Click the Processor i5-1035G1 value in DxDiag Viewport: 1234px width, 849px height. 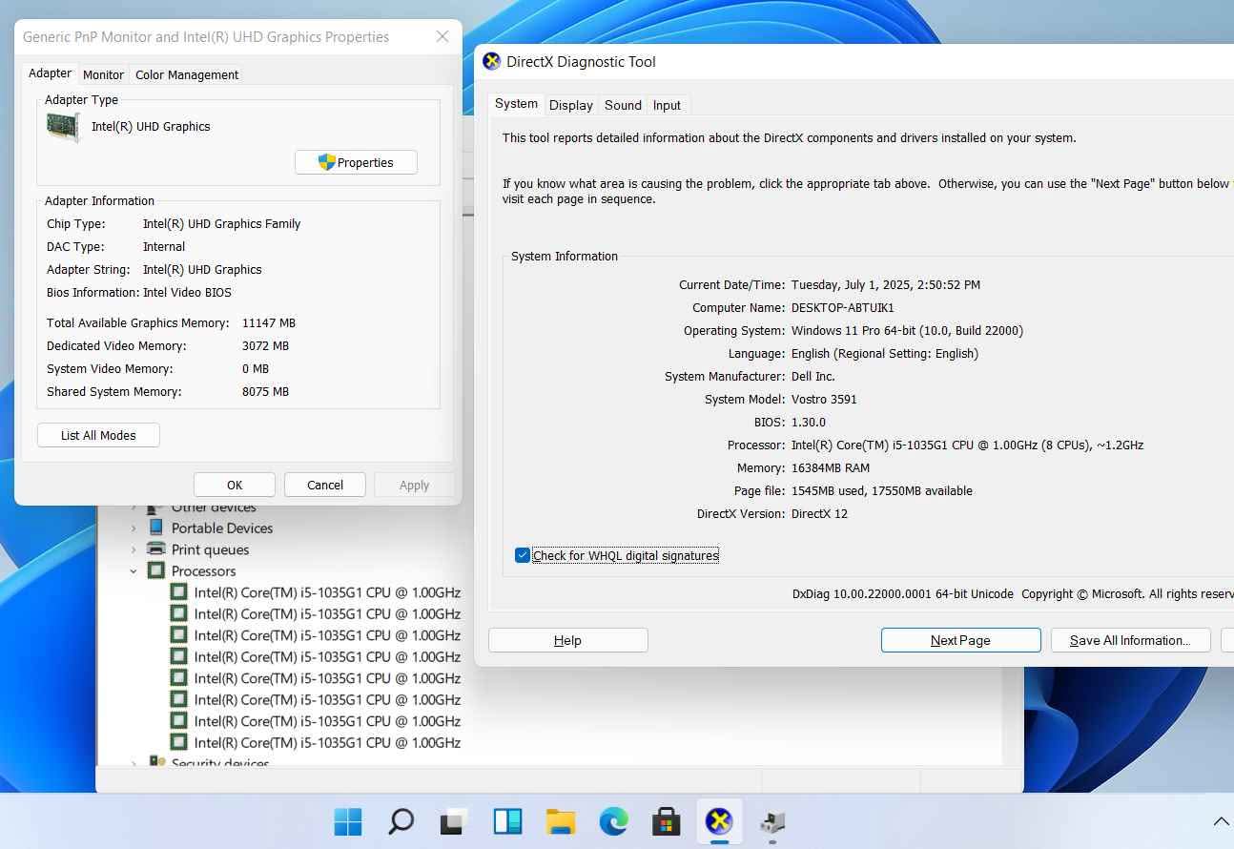coord(967,445)
